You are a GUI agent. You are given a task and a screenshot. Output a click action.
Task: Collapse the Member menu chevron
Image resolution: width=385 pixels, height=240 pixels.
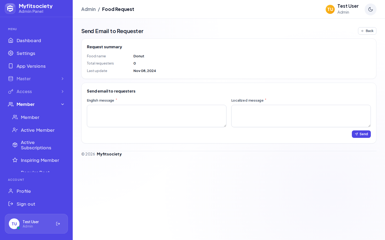pyautogui.click(x=63, y=104)
